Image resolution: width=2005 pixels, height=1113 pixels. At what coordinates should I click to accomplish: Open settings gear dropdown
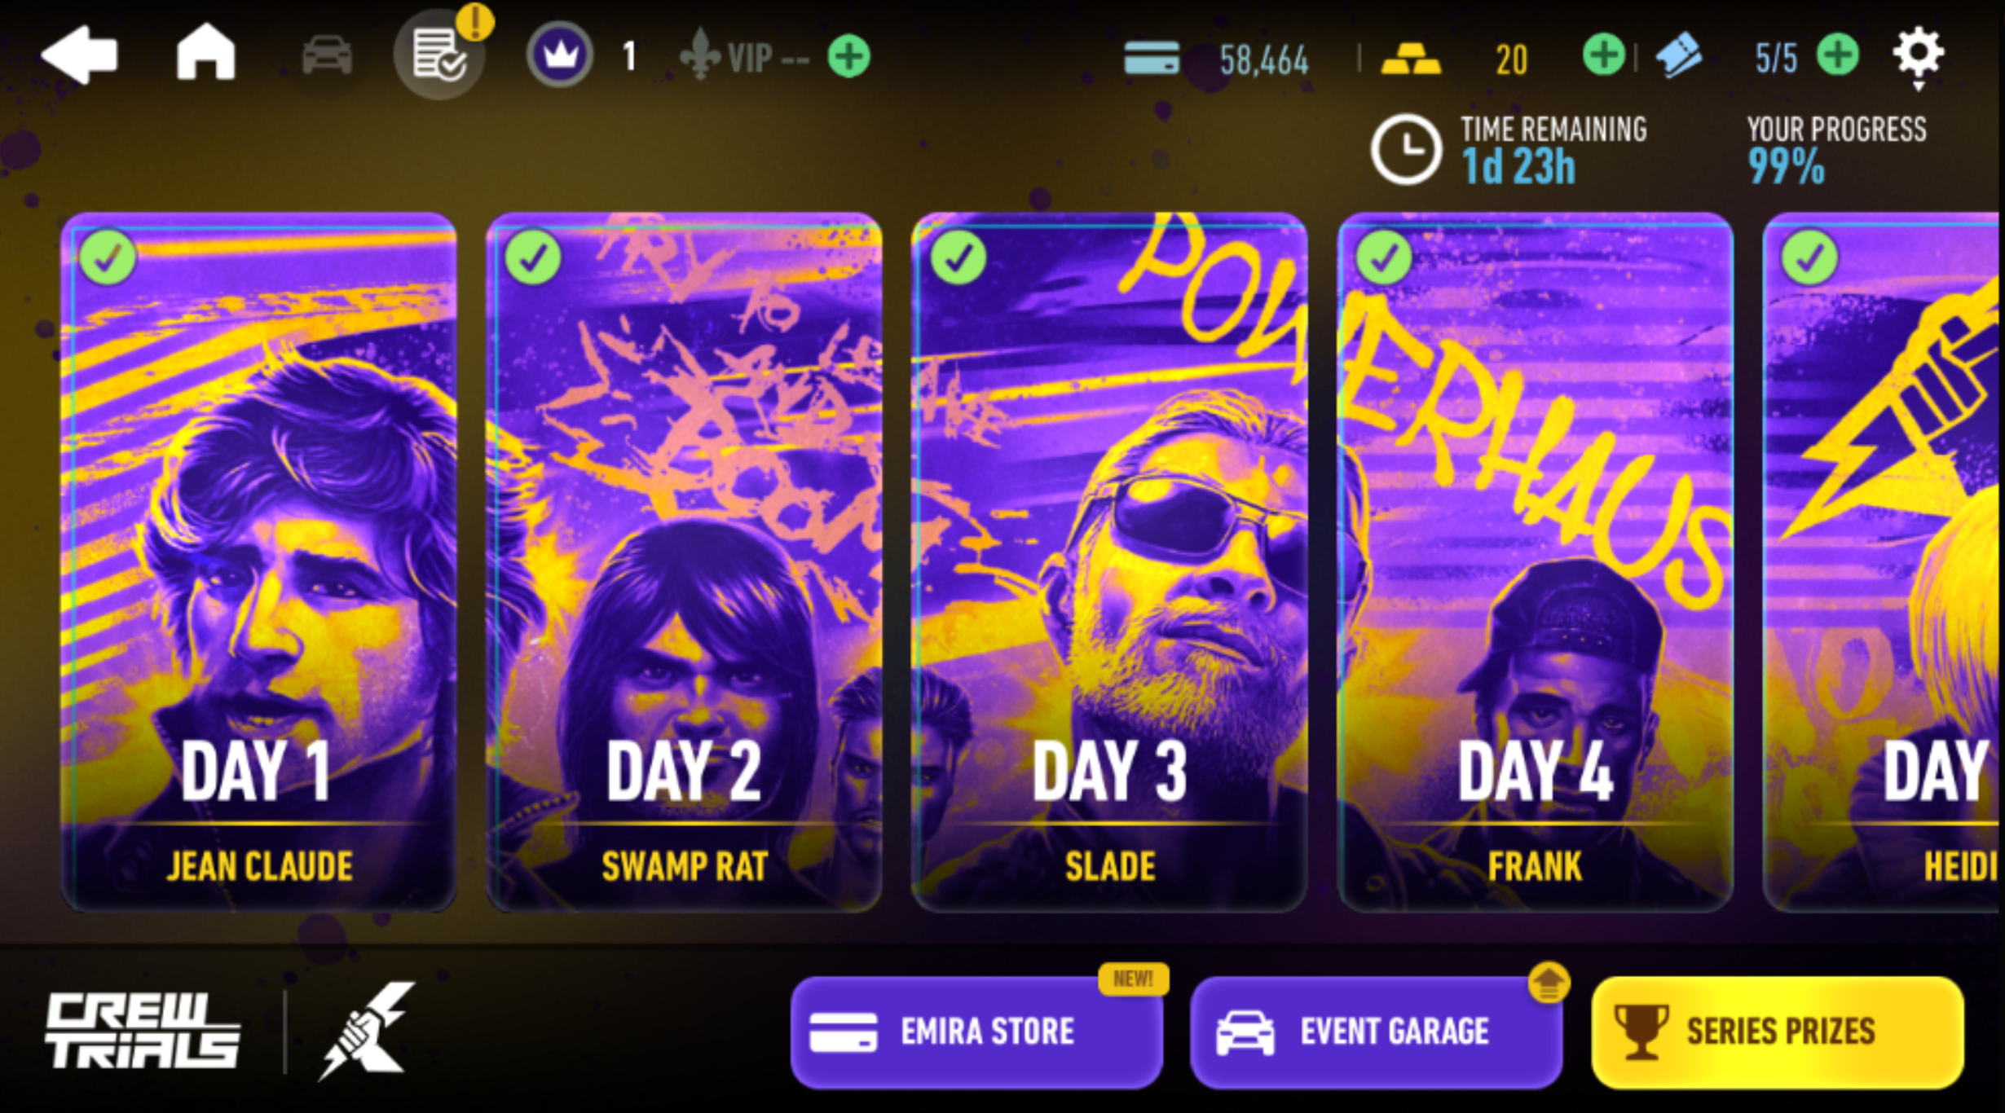coord(1918,56)
